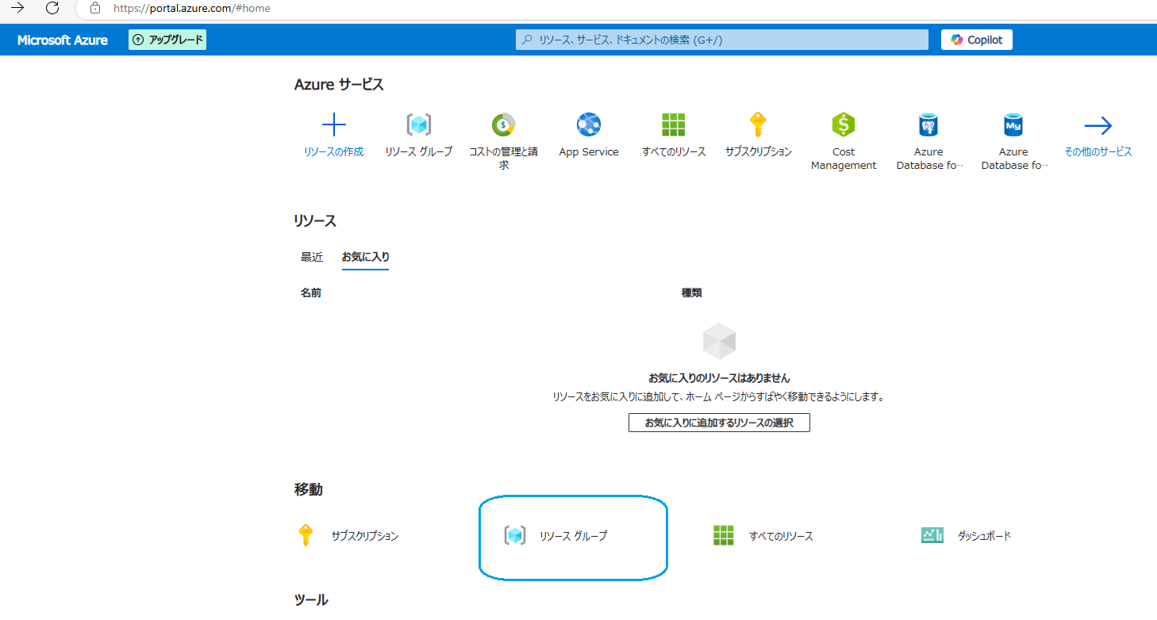This screenshot has height=620, width=1157.
Task: Click the その他のサービス arrow icon
Action: click(x=1098, y=125)
